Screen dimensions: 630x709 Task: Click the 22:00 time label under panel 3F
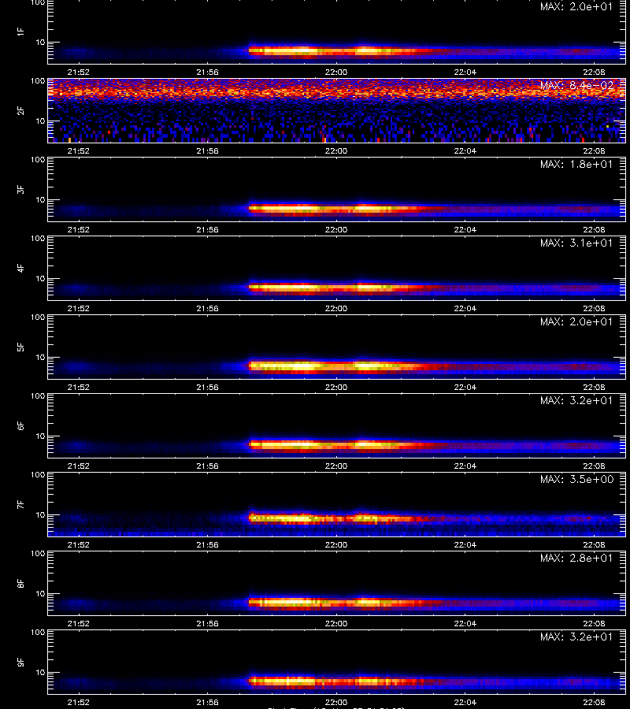(x=336, y=230)
